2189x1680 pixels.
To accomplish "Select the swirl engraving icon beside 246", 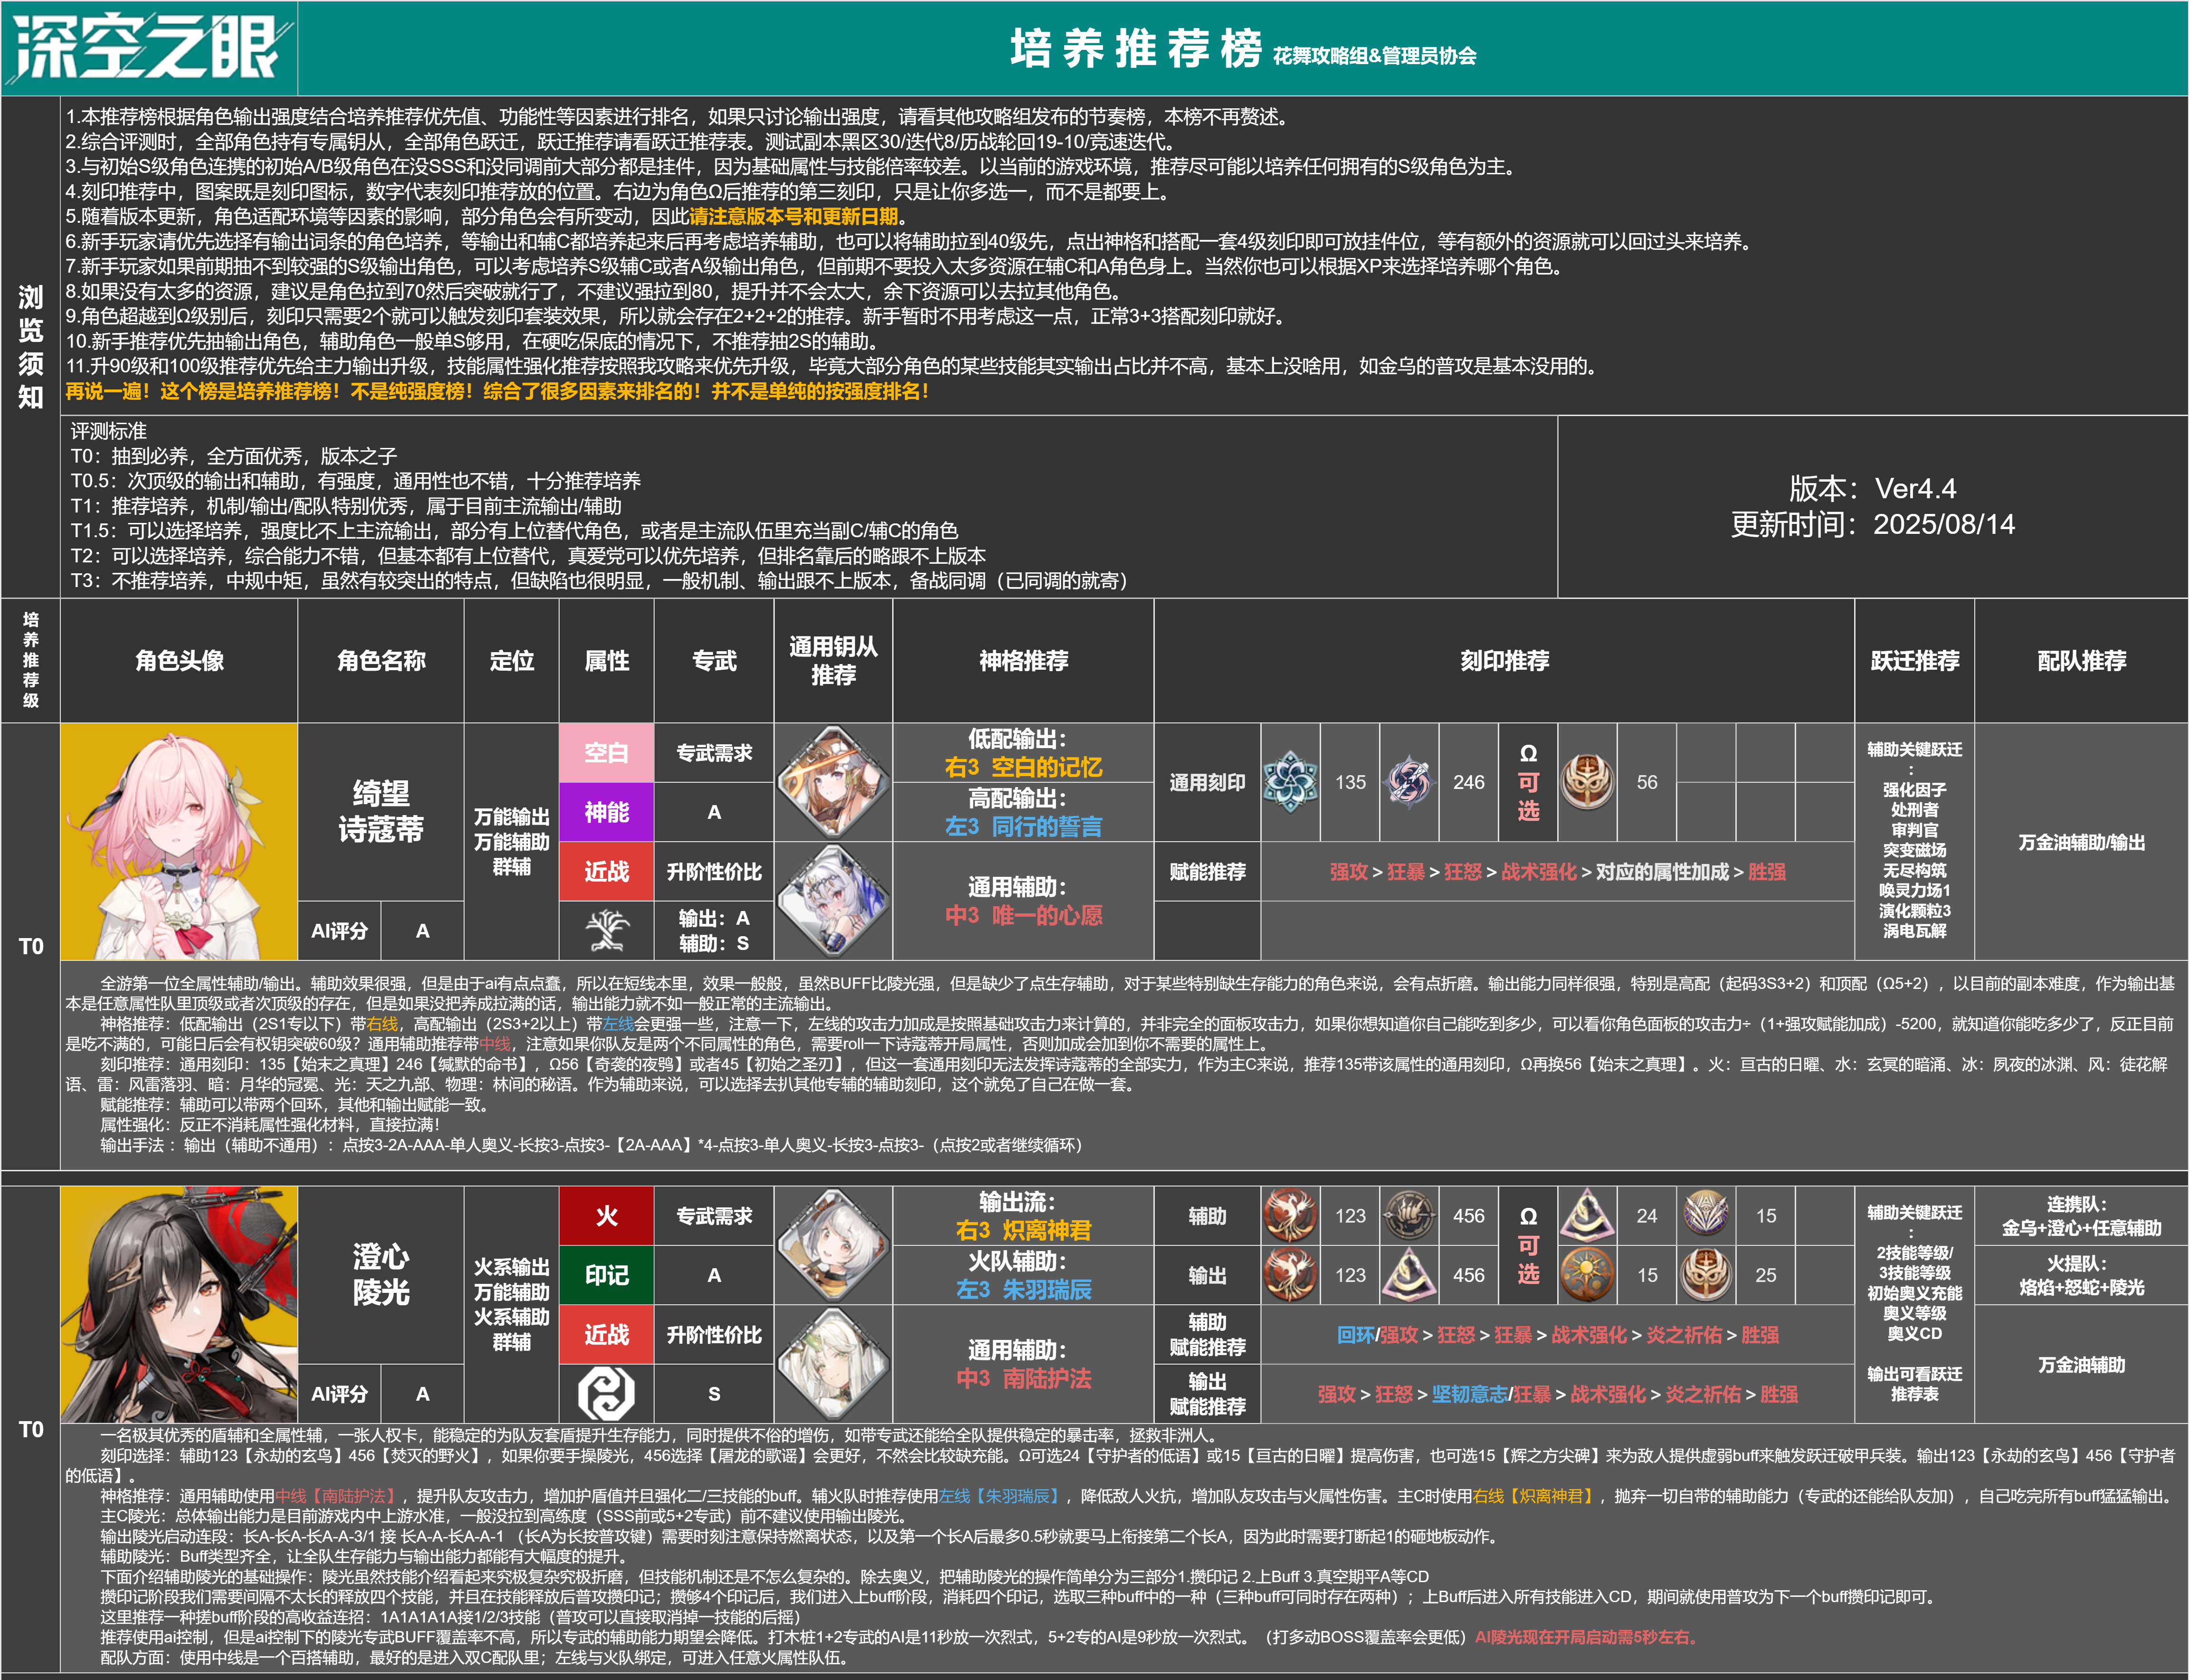I will (x=1409, y=782).
